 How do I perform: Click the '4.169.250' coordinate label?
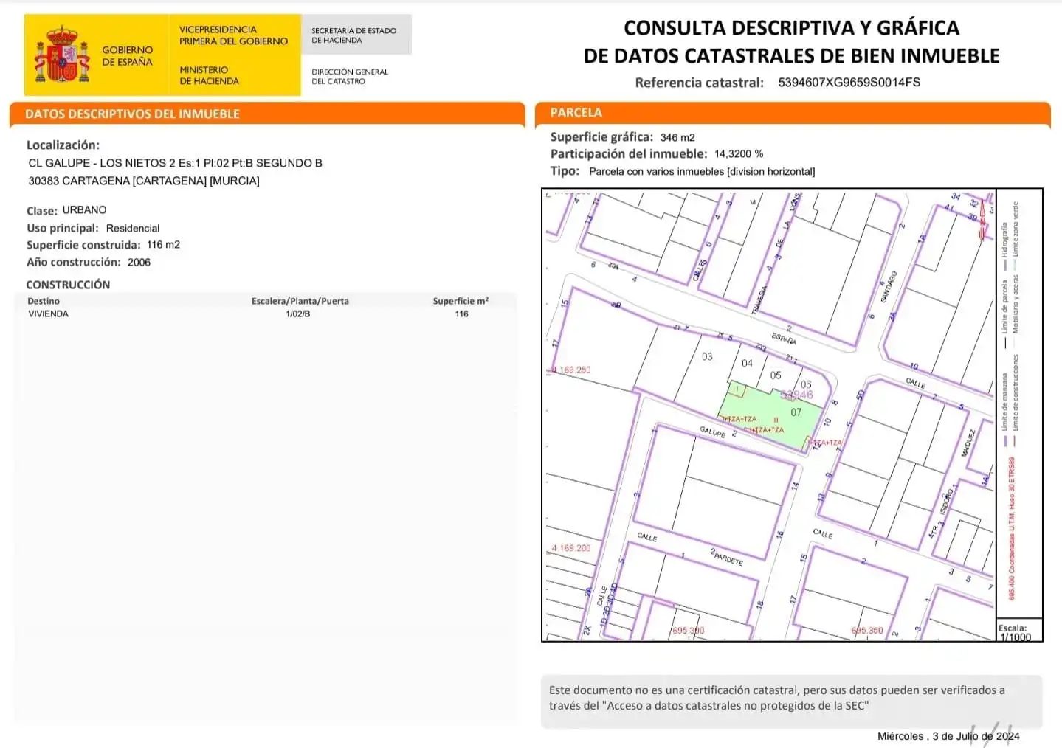pyautogui.click(x=572, y=370)
